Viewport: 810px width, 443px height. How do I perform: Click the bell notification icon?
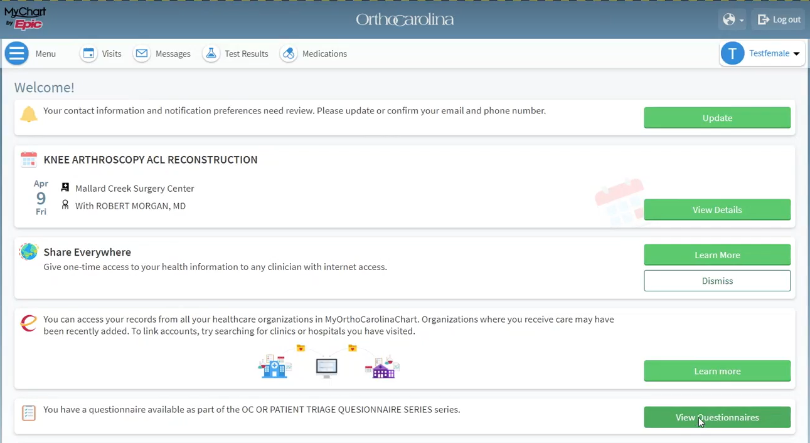[x=29, y=114]
